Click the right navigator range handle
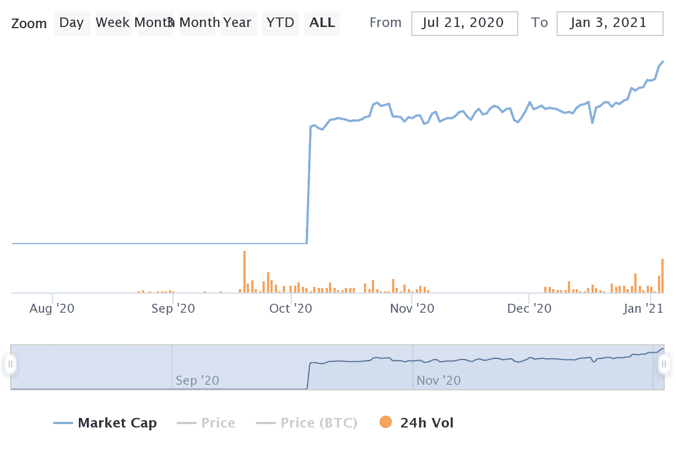The width and height of the screenshot is (676, 450). (x=664, y=364)
